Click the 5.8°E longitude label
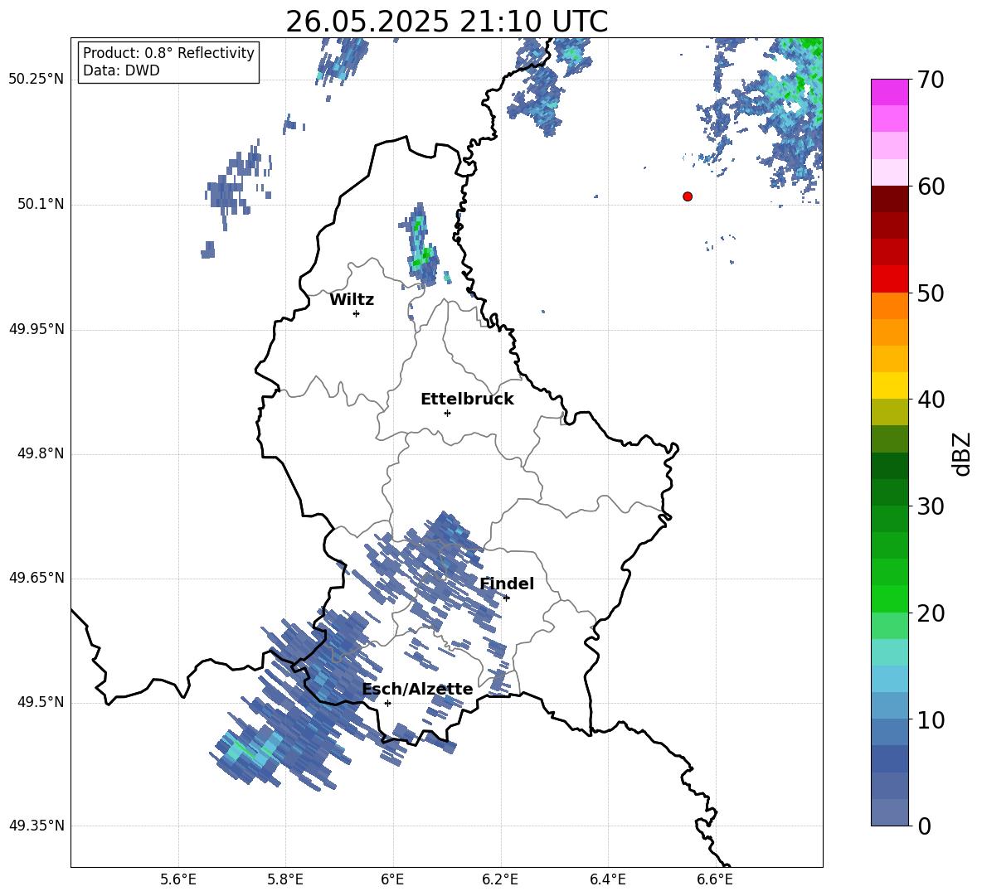This screenshot has width=982, height=896. tap(285, 880)
